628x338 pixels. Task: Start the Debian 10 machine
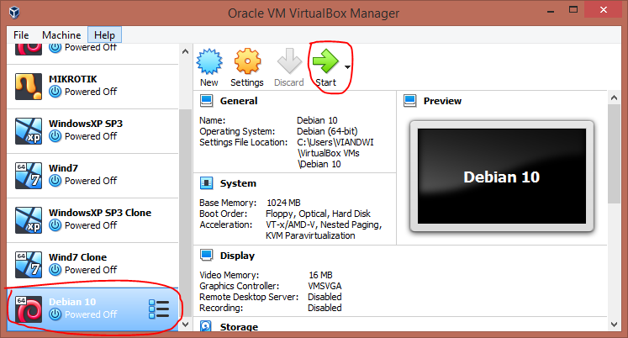(325, 61)
